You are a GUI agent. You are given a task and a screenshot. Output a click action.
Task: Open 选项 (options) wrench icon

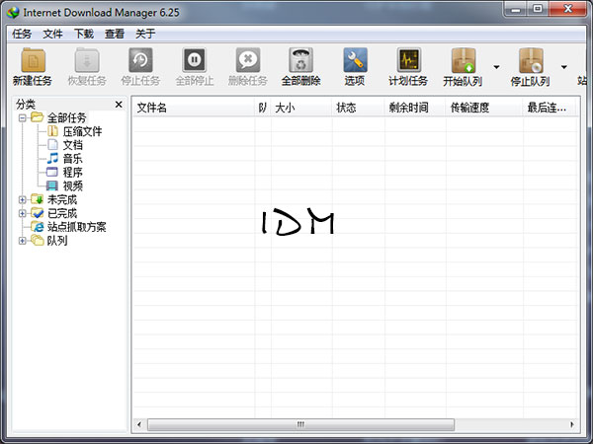click(355, 60)
